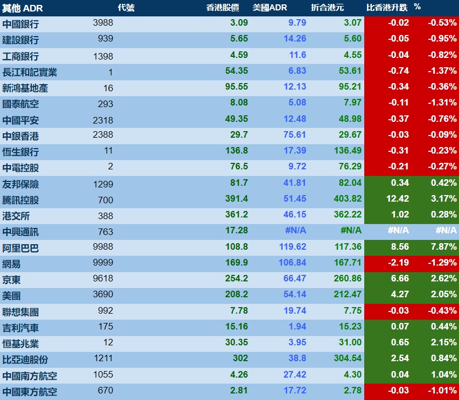Select the 長江和記實業 row name
The width and height of the screenshot is (459, 400).
(30, 72)
